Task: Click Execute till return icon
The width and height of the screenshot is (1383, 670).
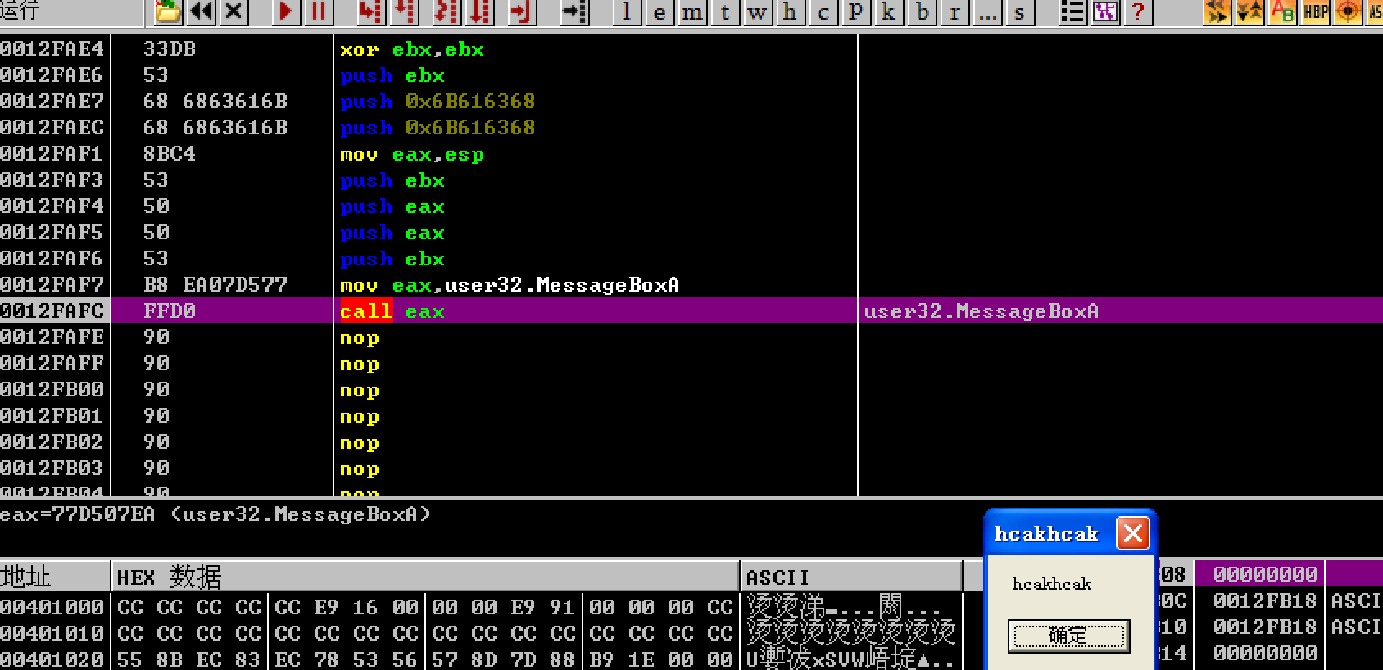Action: 521,11
